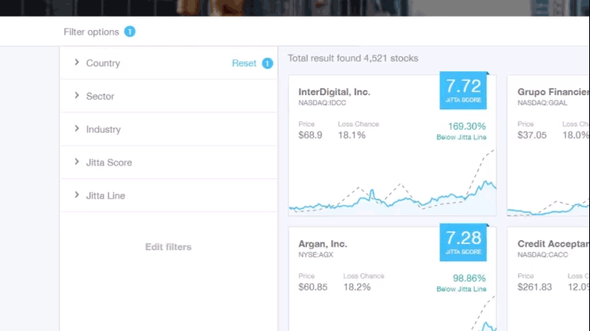This screenshot has width=590, height=331.
Task: Open the Filter options heading
Action: [x=91, y=32]
